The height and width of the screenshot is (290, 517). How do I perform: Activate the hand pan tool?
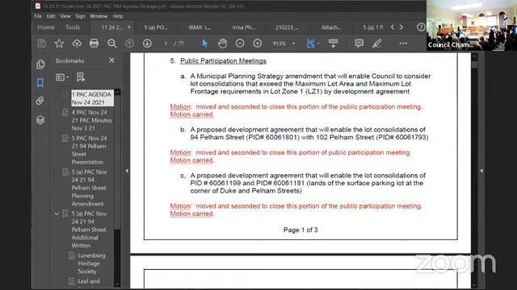click(x=223, y=43)
